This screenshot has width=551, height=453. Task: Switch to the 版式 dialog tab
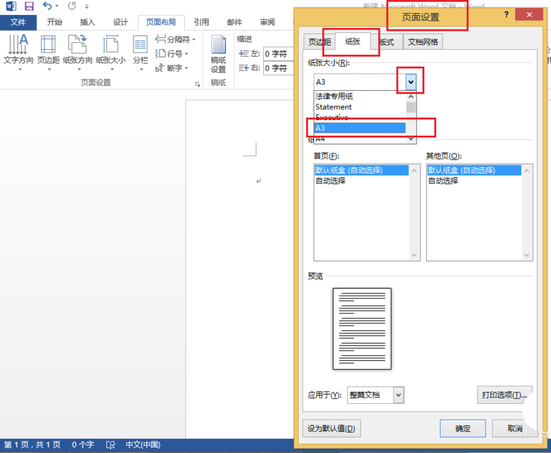click(x=387, y=42)
